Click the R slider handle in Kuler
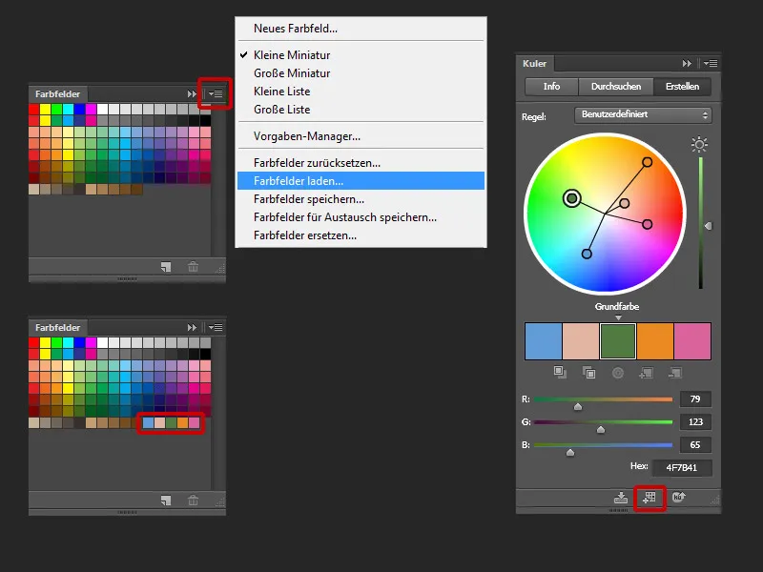The image size is (763, 572). [578, 407]
